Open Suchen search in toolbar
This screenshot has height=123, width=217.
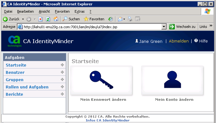71,19
